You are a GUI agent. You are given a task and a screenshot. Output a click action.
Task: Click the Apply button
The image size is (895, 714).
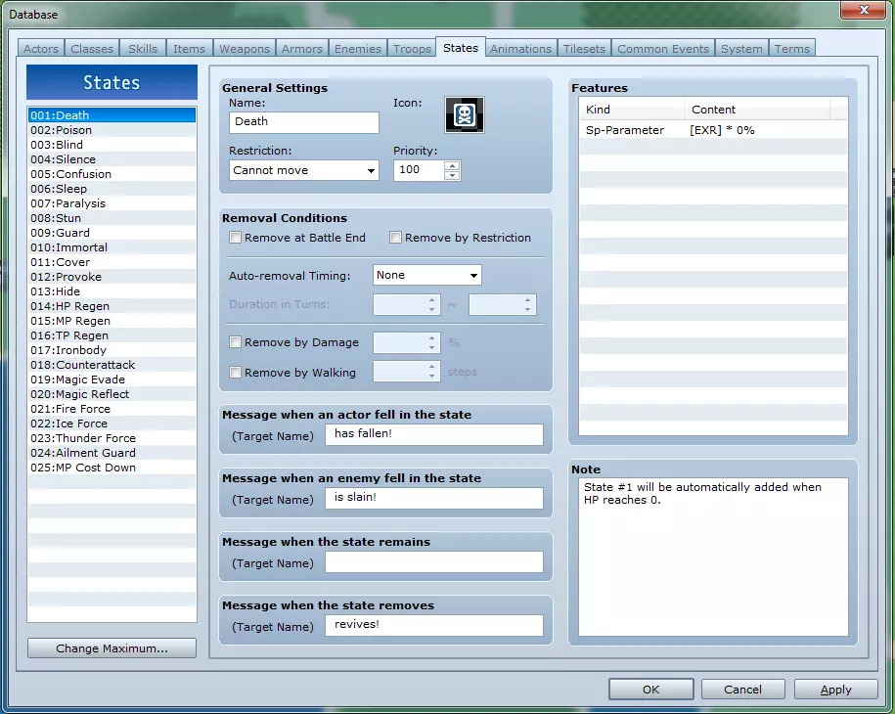835,690
